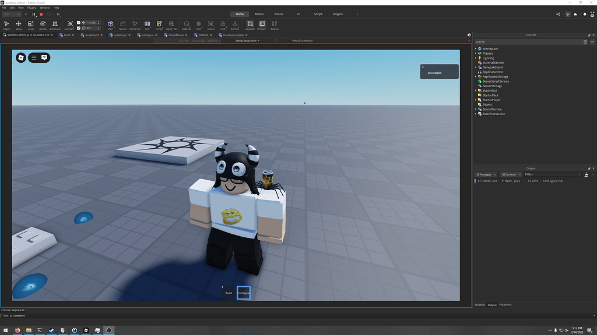
Task: Open the Toolbox panel
Action: tap(274, 24)
